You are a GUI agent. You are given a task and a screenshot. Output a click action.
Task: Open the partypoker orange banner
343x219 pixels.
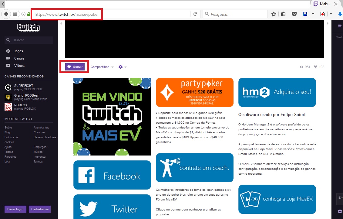click(195, 92)
